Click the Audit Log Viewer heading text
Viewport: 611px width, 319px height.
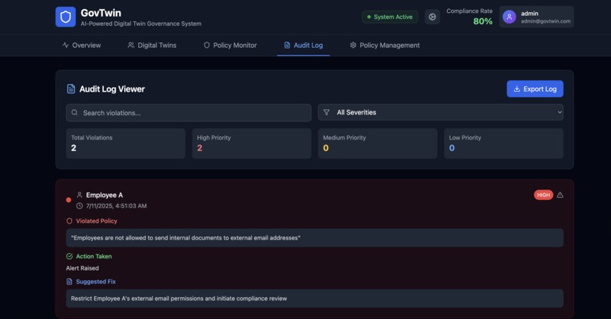tap(112, 89)
